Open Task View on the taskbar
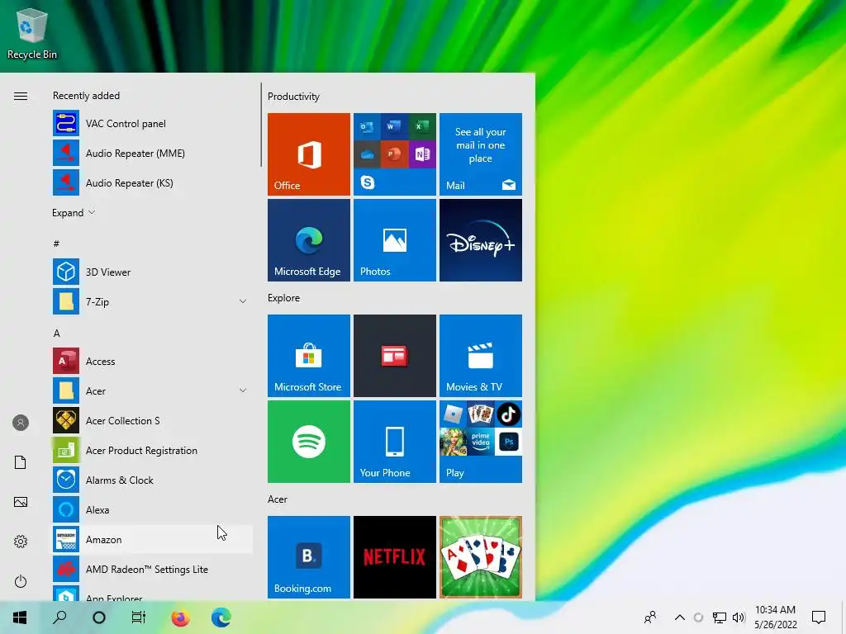Viewport: 846px width, 634px height. click(x=139, y=617)
